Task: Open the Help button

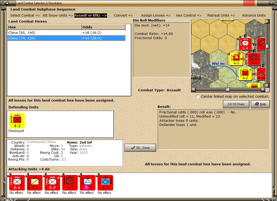Action: (x=260, y=104)
